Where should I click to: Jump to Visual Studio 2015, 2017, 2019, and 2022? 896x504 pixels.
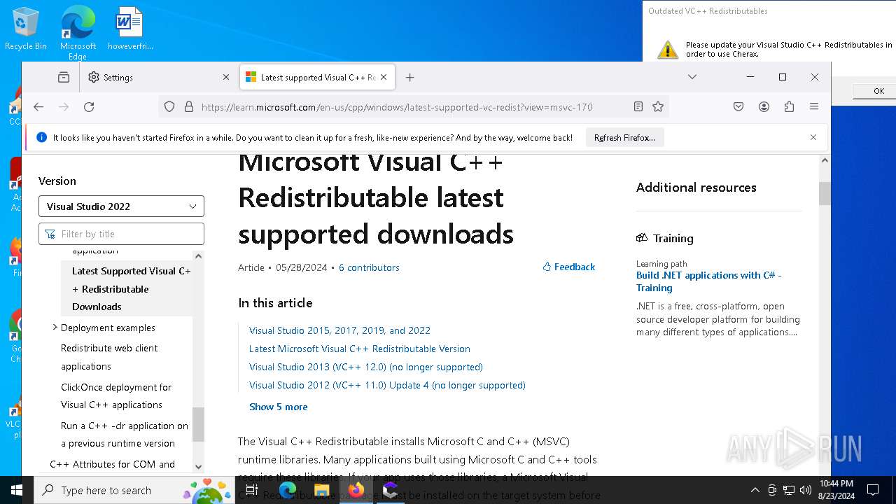339,330
